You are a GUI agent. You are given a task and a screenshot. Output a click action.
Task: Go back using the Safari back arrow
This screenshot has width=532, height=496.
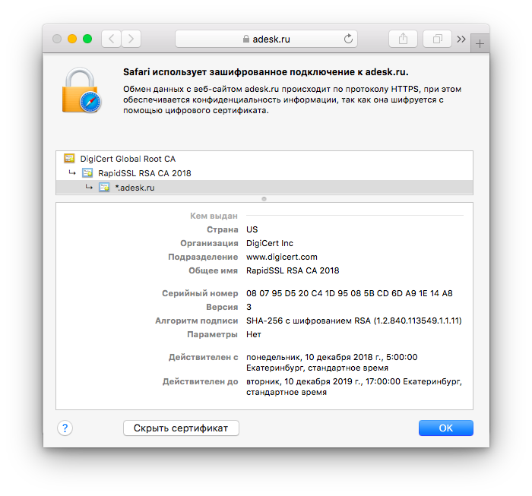111,39
